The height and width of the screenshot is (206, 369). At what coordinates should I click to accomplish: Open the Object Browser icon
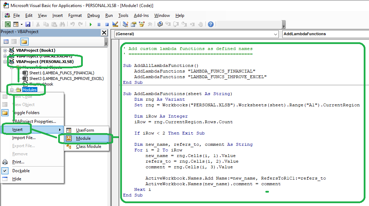coord(141,24)
